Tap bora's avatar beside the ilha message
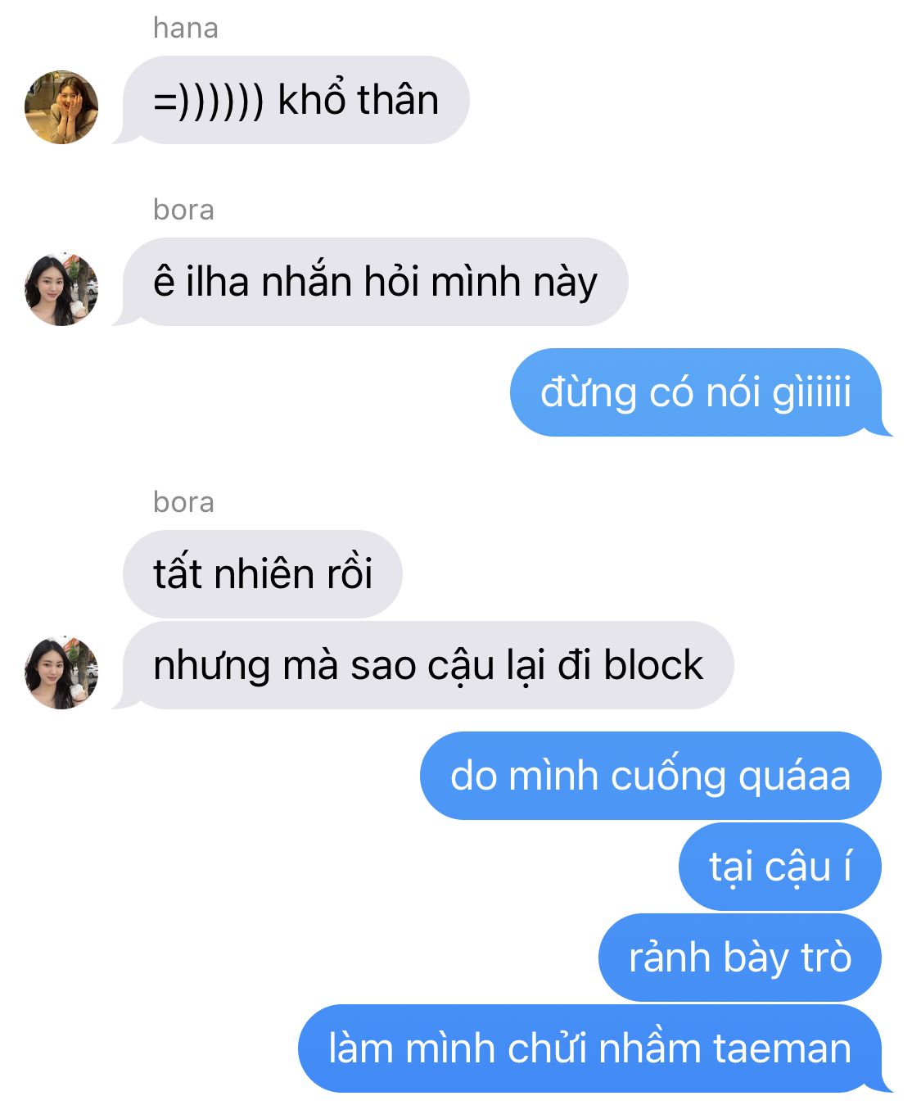921x1105 pixels. coord(61,289)
